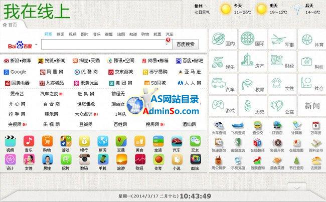This screenshot has height=202, width=326.
Task: Open the 房产 real-estate tile
Action: pyautogui.click(x=253, y=62)
